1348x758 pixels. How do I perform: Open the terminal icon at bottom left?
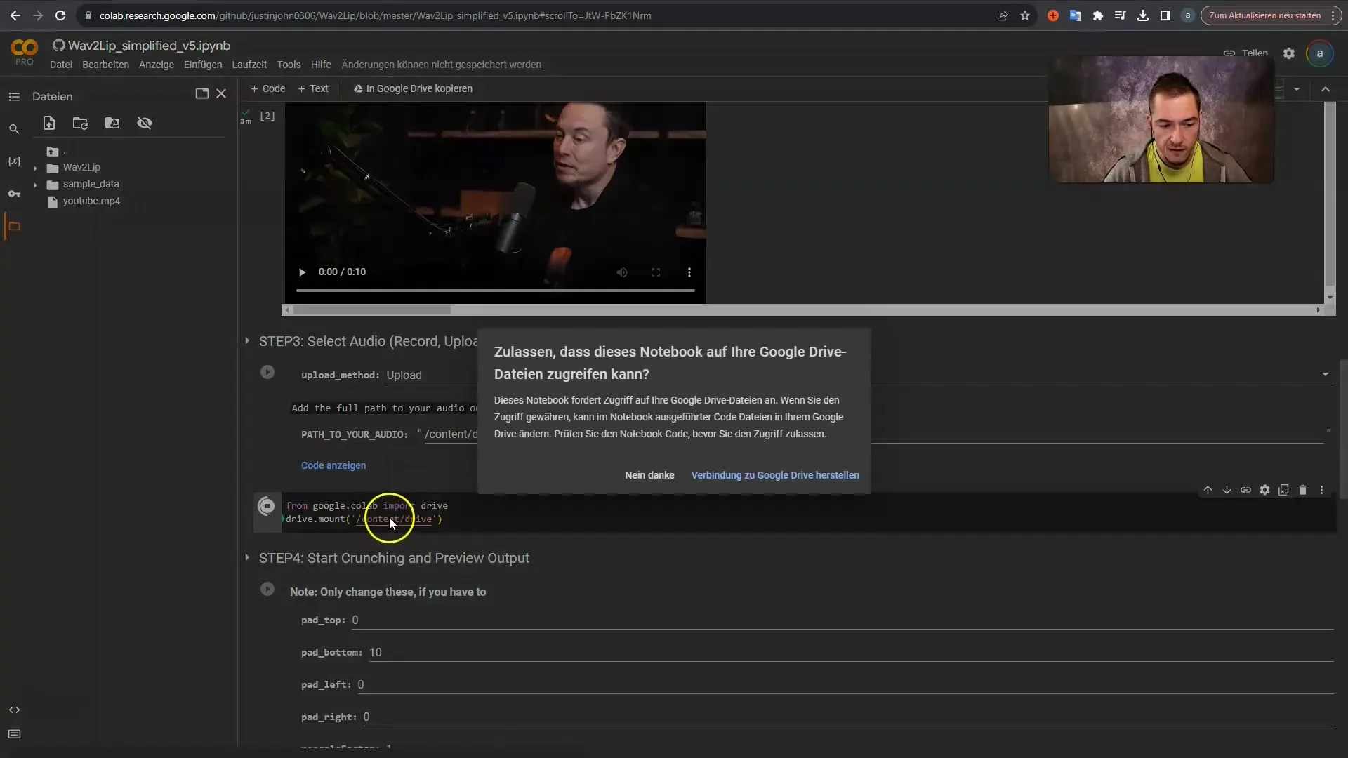point(14,734)
